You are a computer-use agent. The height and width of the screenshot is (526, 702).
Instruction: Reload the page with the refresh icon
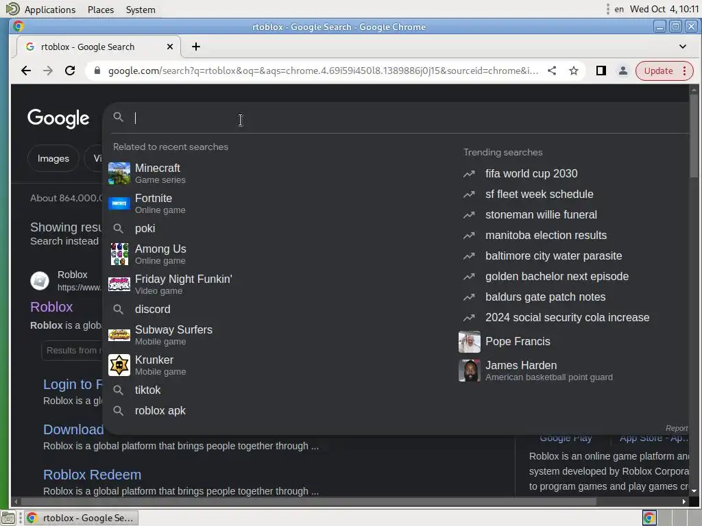(x=70, y=71)
